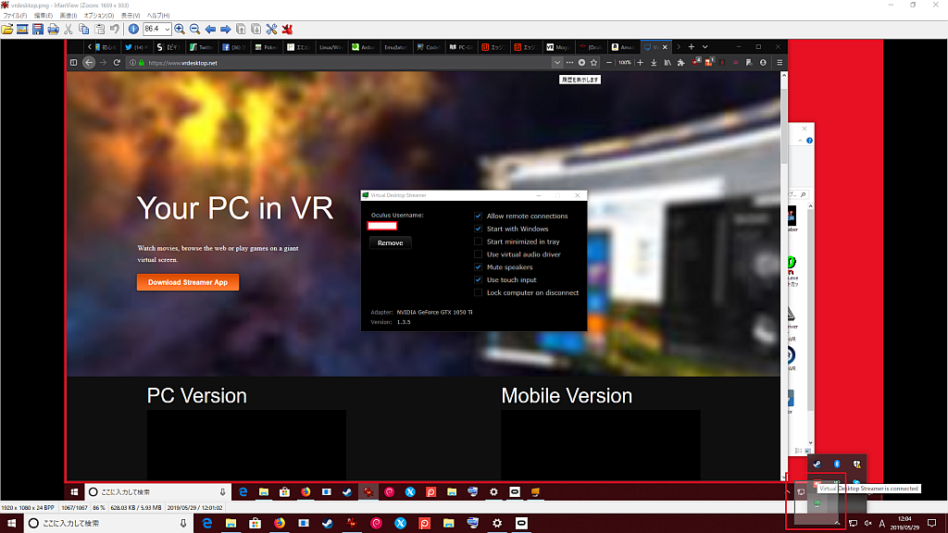Enable Use virtual audio driver
Screen dimensions: 948x533
point(479,254)
